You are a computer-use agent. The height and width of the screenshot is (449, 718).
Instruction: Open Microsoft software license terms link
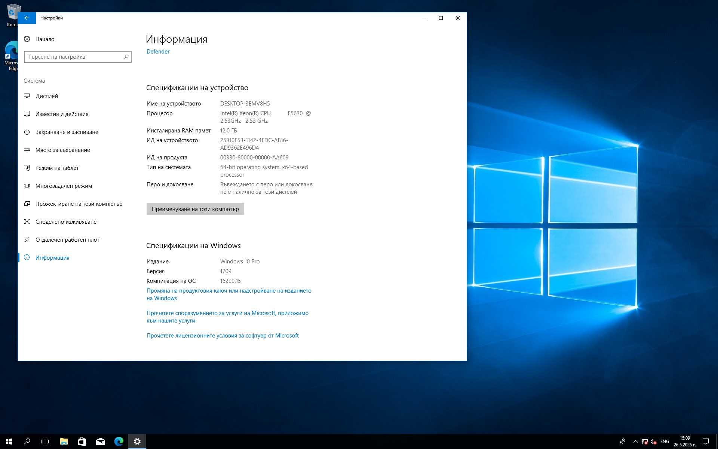click(x=223, y=336)
